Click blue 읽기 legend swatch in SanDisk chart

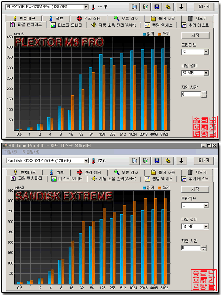144,188
